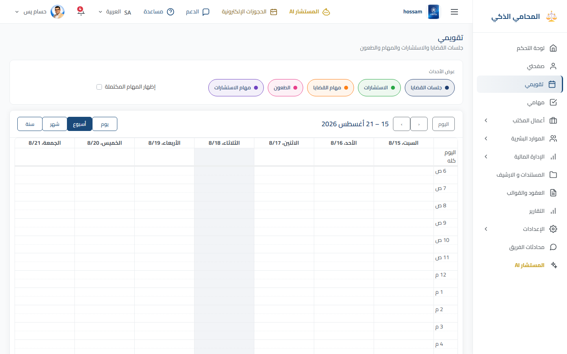
Task: Click the الجمعة 8/21 day header
Action: click(x=44, y=143)
